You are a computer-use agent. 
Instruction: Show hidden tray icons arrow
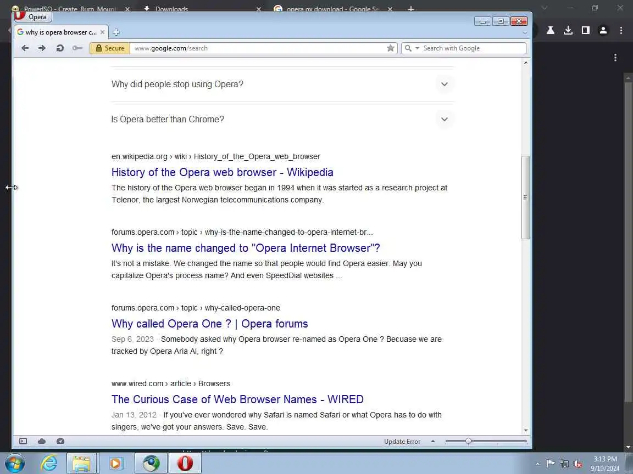tap(538, 464)
